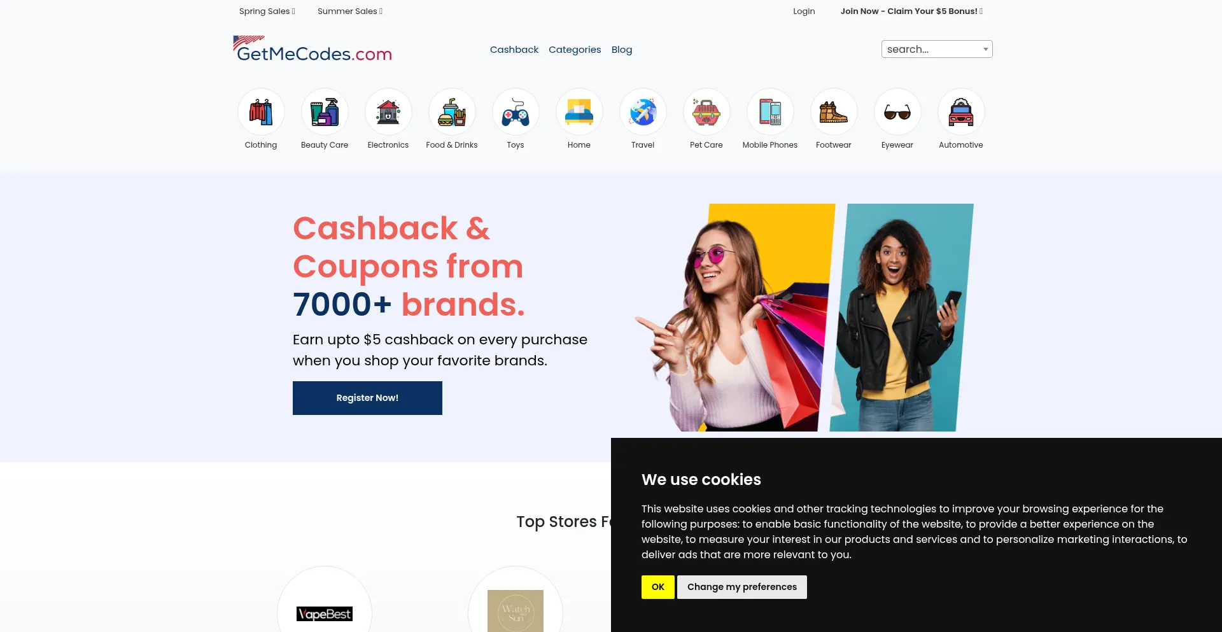This screenshot has width=1222, height=632.
Task: Open the Categories menu item
Action: pyautogui.click(x=575, y=50)
